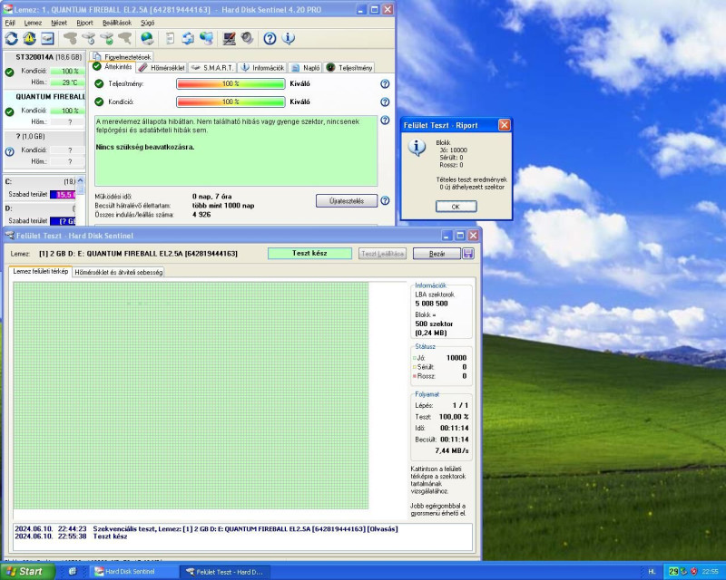Click the Kondíció 100 % bar in Áttekintés
The image size is (726, 580).
(x=231, y=101)
